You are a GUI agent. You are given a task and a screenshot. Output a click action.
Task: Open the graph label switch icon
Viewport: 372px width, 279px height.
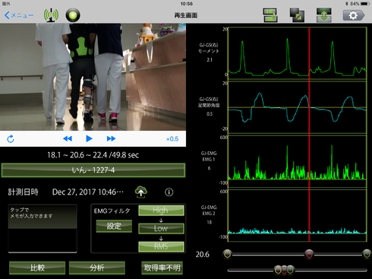pos(270,15)
